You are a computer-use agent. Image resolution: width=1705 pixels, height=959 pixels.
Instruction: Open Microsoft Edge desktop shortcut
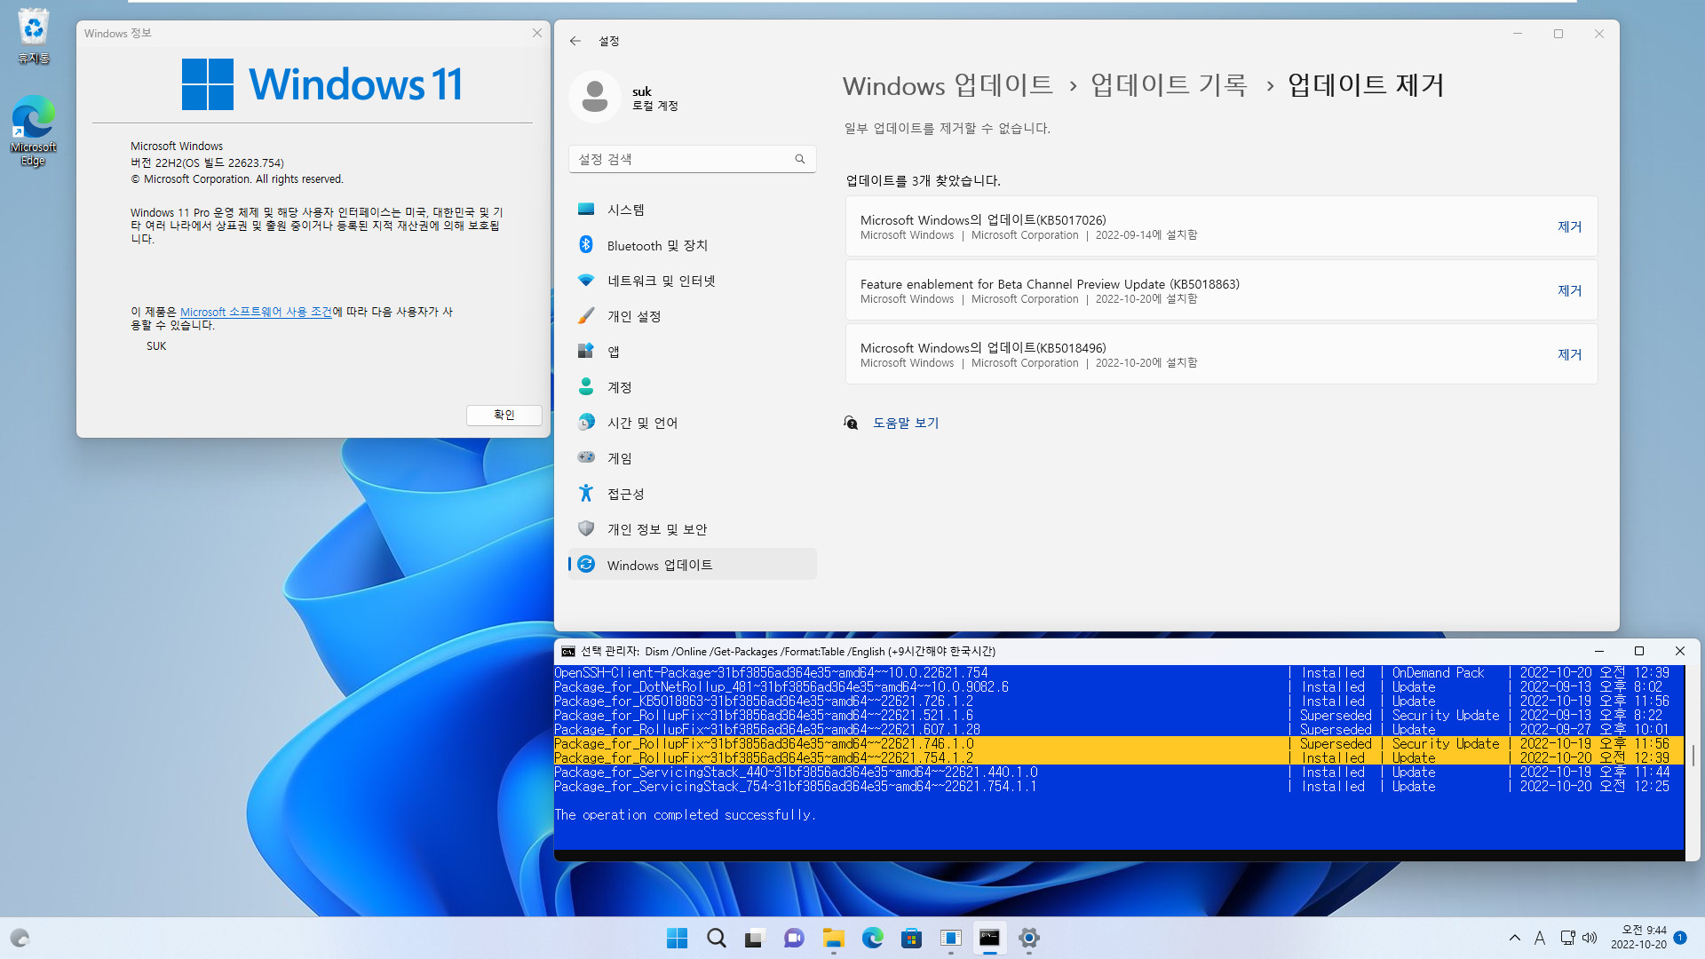34,131
